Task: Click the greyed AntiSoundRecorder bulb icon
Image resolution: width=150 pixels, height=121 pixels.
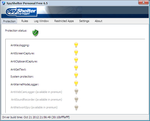Action: click(76, 100)
